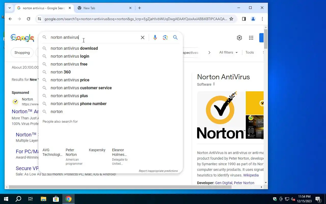The height and width of the screenshot is (204, 326).
Task: Open the notification center icon
Action: click(x=318, y=199)
